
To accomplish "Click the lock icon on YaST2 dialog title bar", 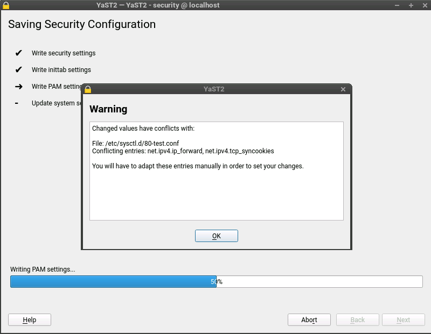I will coord(88,89).
